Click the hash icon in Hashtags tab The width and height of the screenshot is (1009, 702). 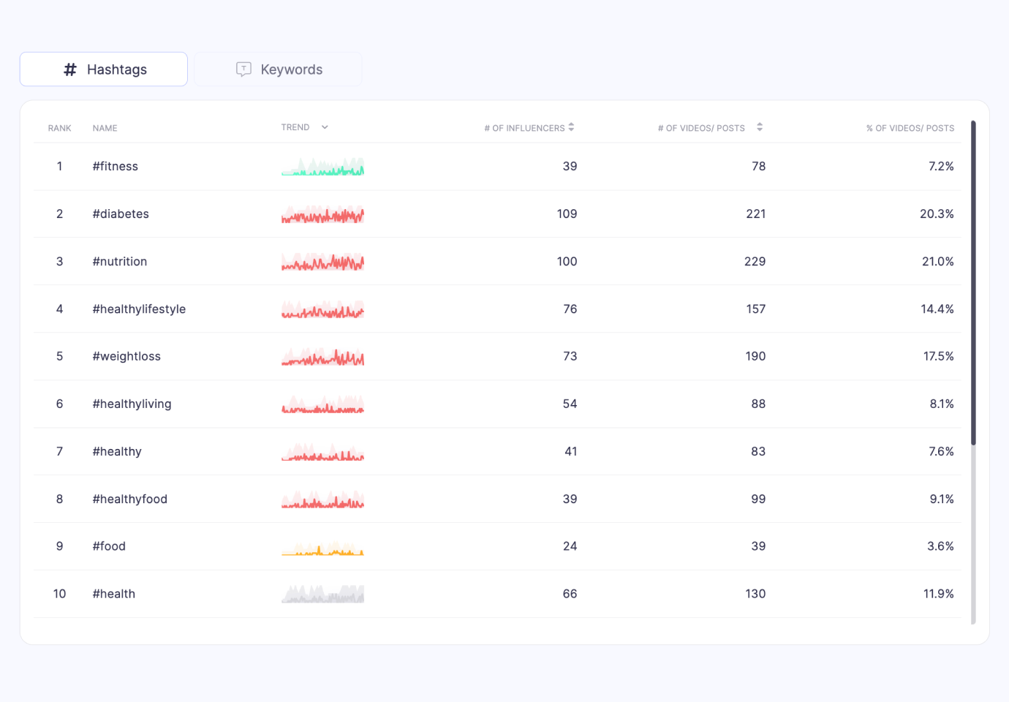coord(70,69)
